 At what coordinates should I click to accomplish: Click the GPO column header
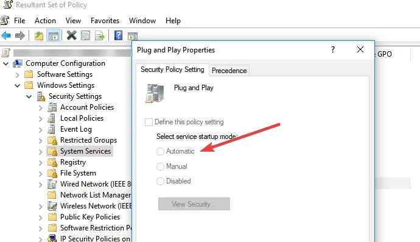[385, 54]
